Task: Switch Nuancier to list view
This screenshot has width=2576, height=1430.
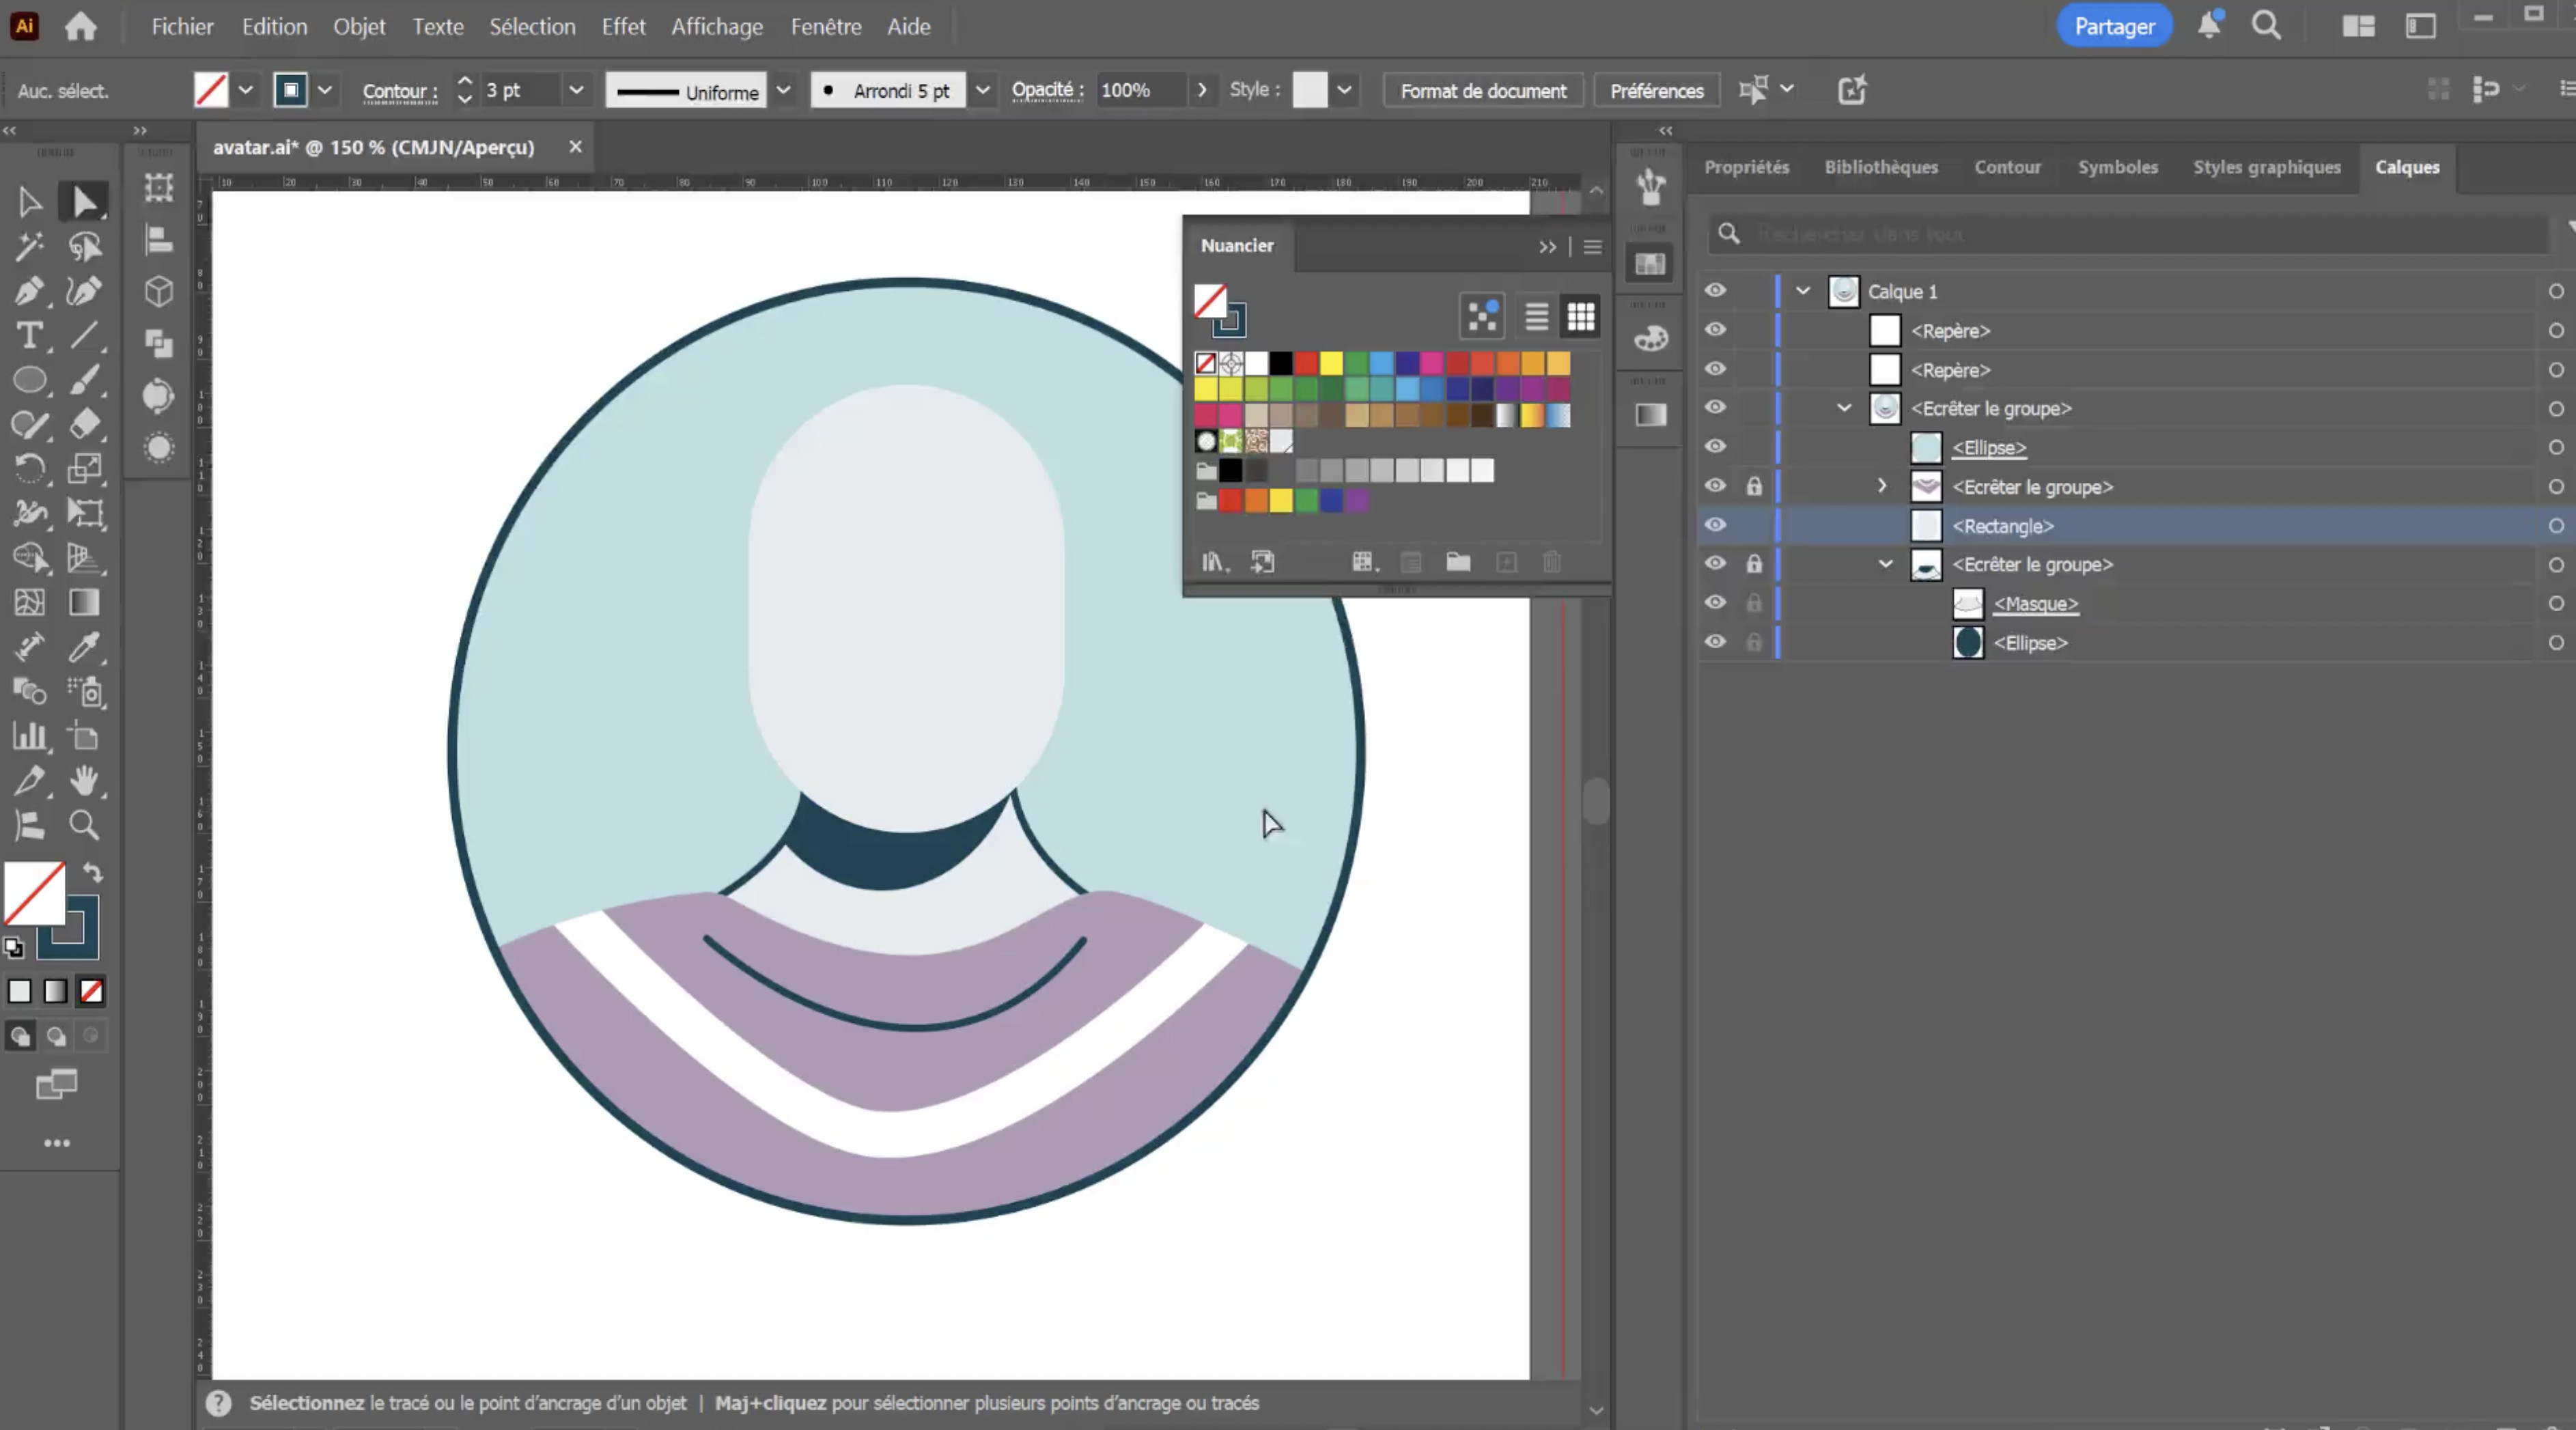Action: 1537,317
